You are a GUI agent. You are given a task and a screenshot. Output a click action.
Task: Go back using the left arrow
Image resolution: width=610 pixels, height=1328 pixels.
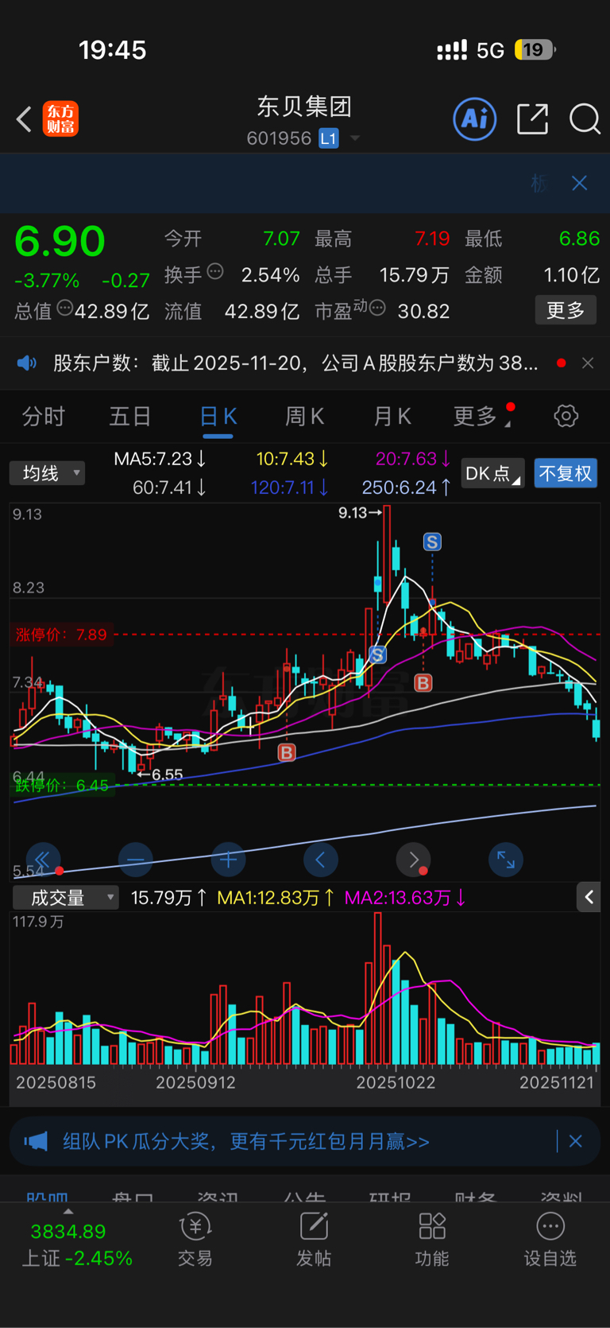coord(24,119)
